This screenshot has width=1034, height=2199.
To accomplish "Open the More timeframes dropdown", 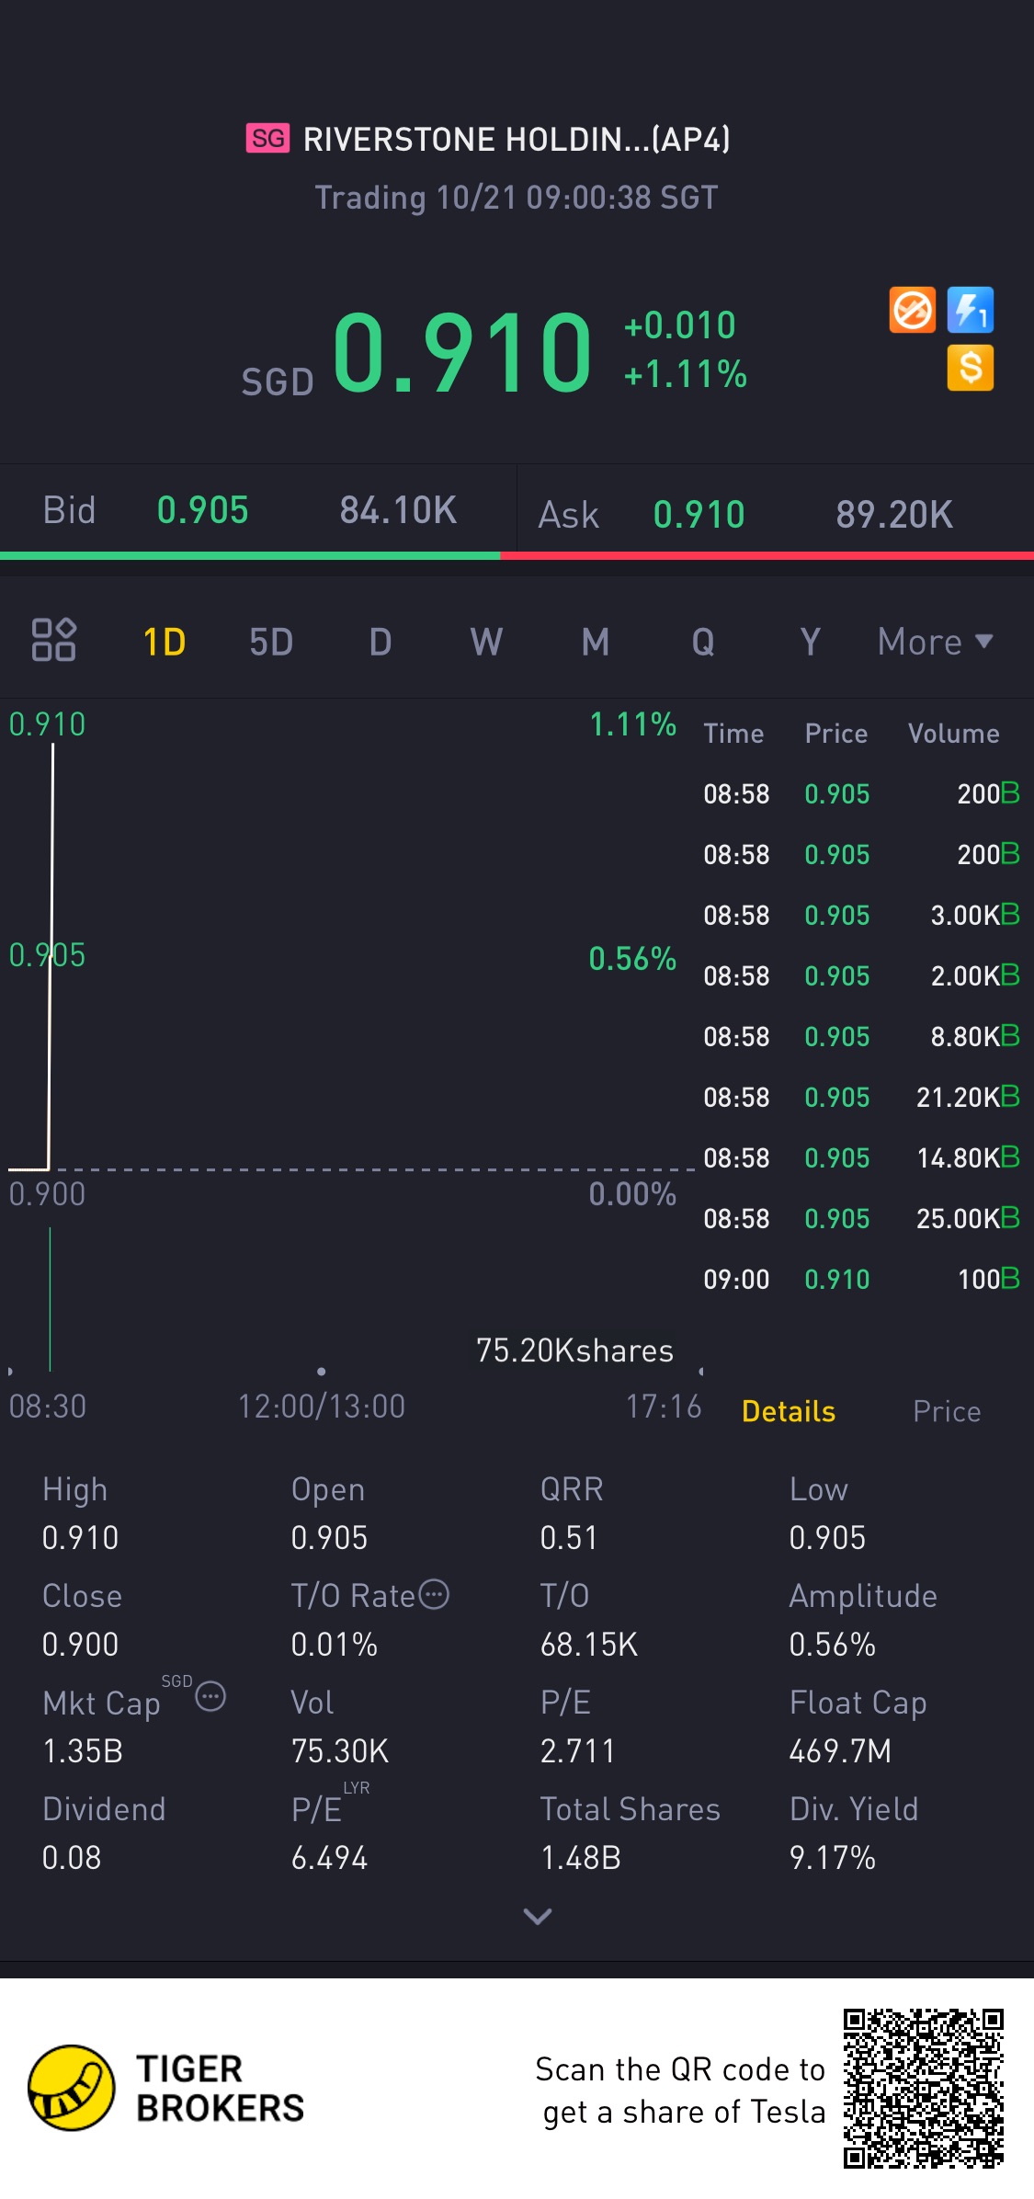I will tap(935, 642).
